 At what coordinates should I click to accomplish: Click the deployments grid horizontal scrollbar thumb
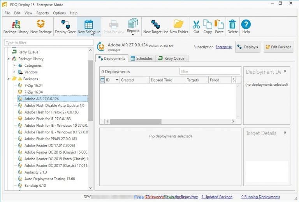(136, 121)
